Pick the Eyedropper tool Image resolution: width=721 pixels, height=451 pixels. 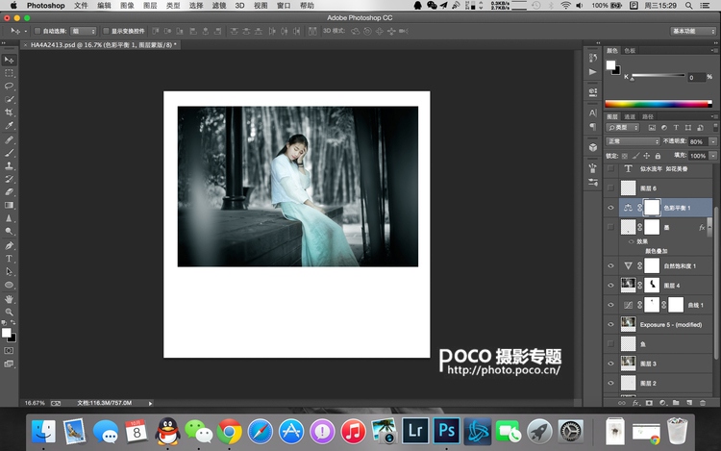tap(10, 126)
